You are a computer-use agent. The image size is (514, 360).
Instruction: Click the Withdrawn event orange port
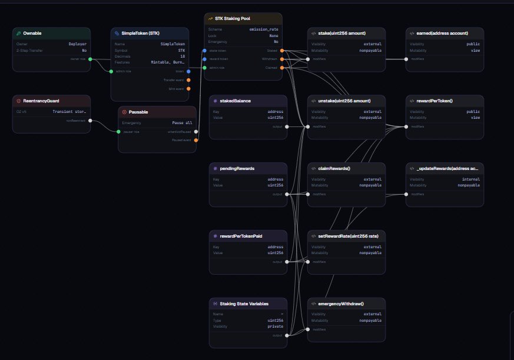tap(282, 59)
